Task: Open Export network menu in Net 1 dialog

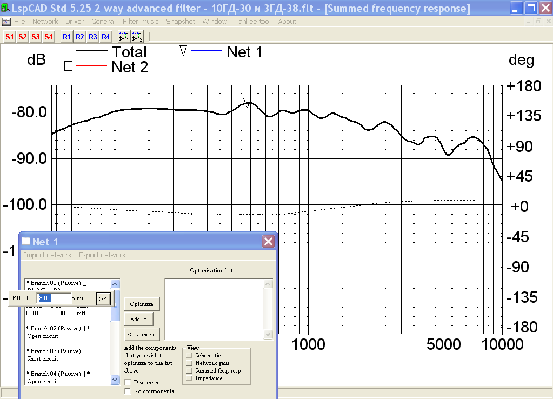Action: [102, 255]
